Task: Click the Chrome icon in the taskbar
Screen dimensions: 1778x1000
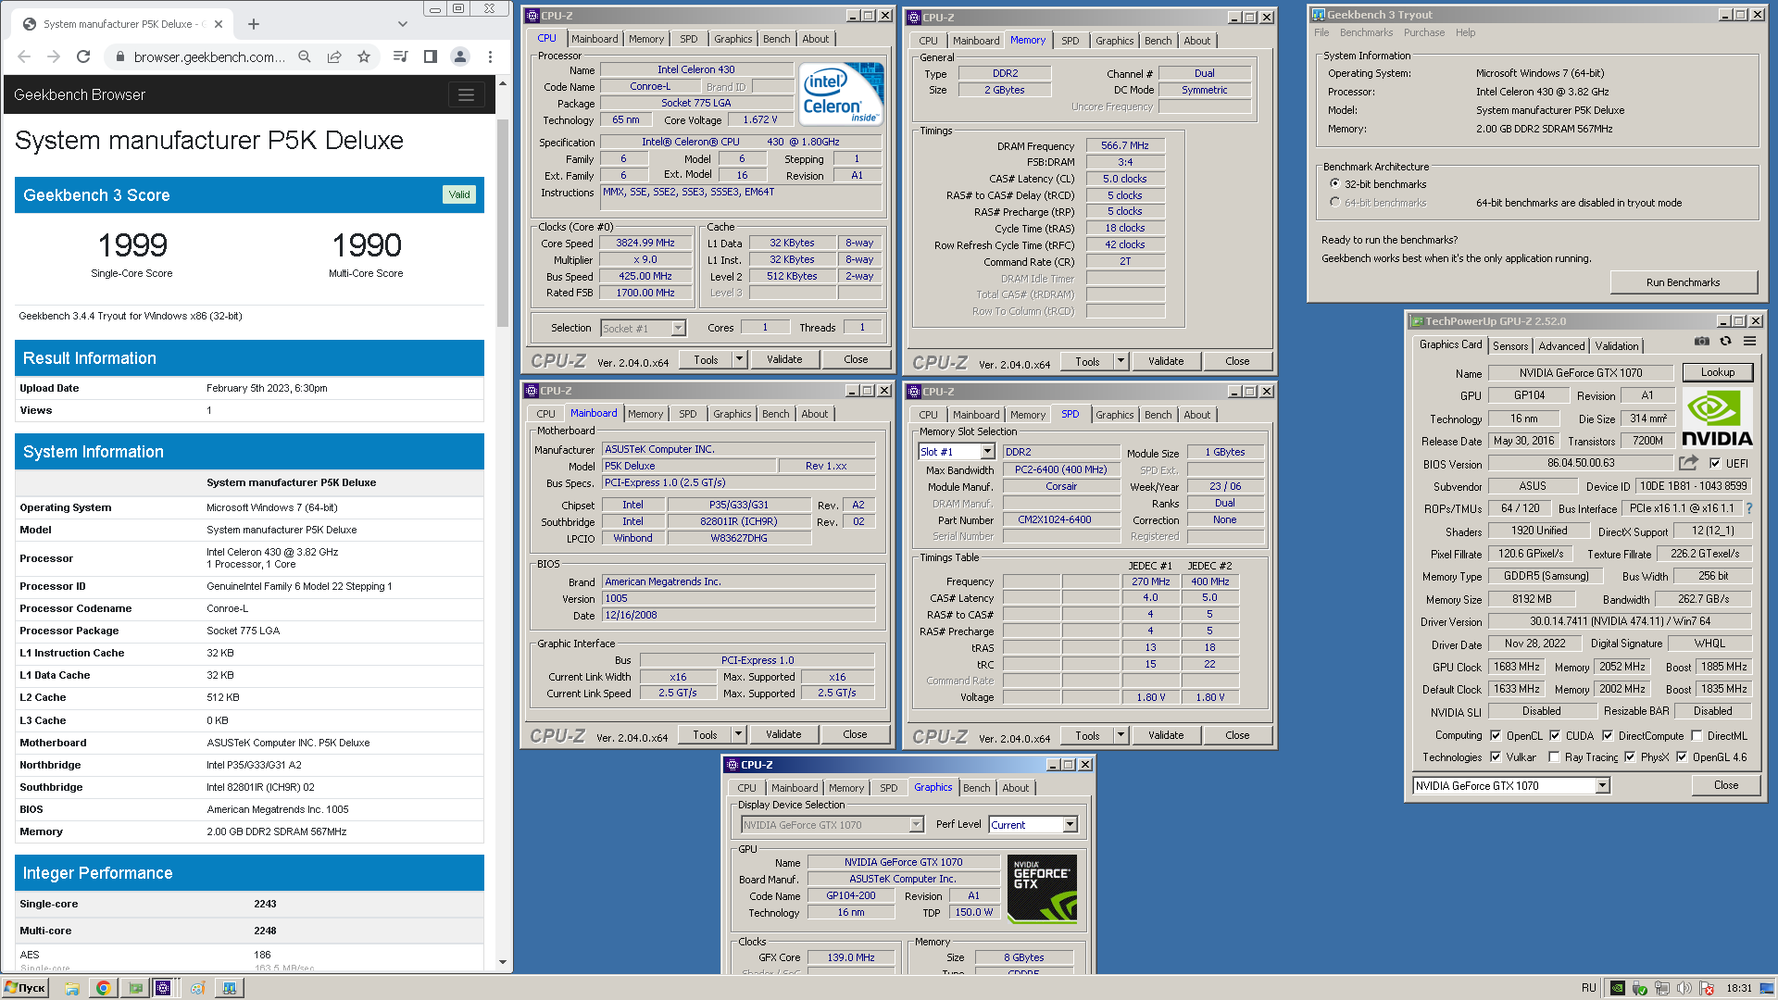Action: tap(103, 988)
